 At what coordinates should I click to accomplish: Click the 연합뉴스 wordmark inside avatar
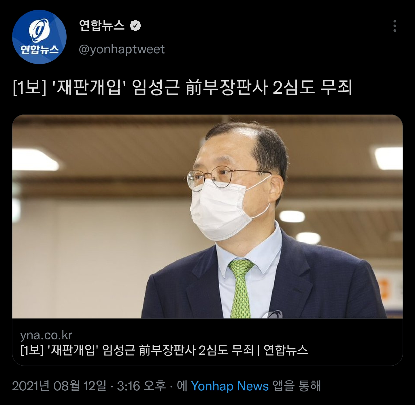39,50
